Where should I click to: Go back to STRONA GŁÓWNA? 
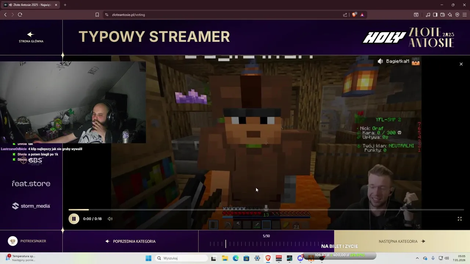[31, 37]
